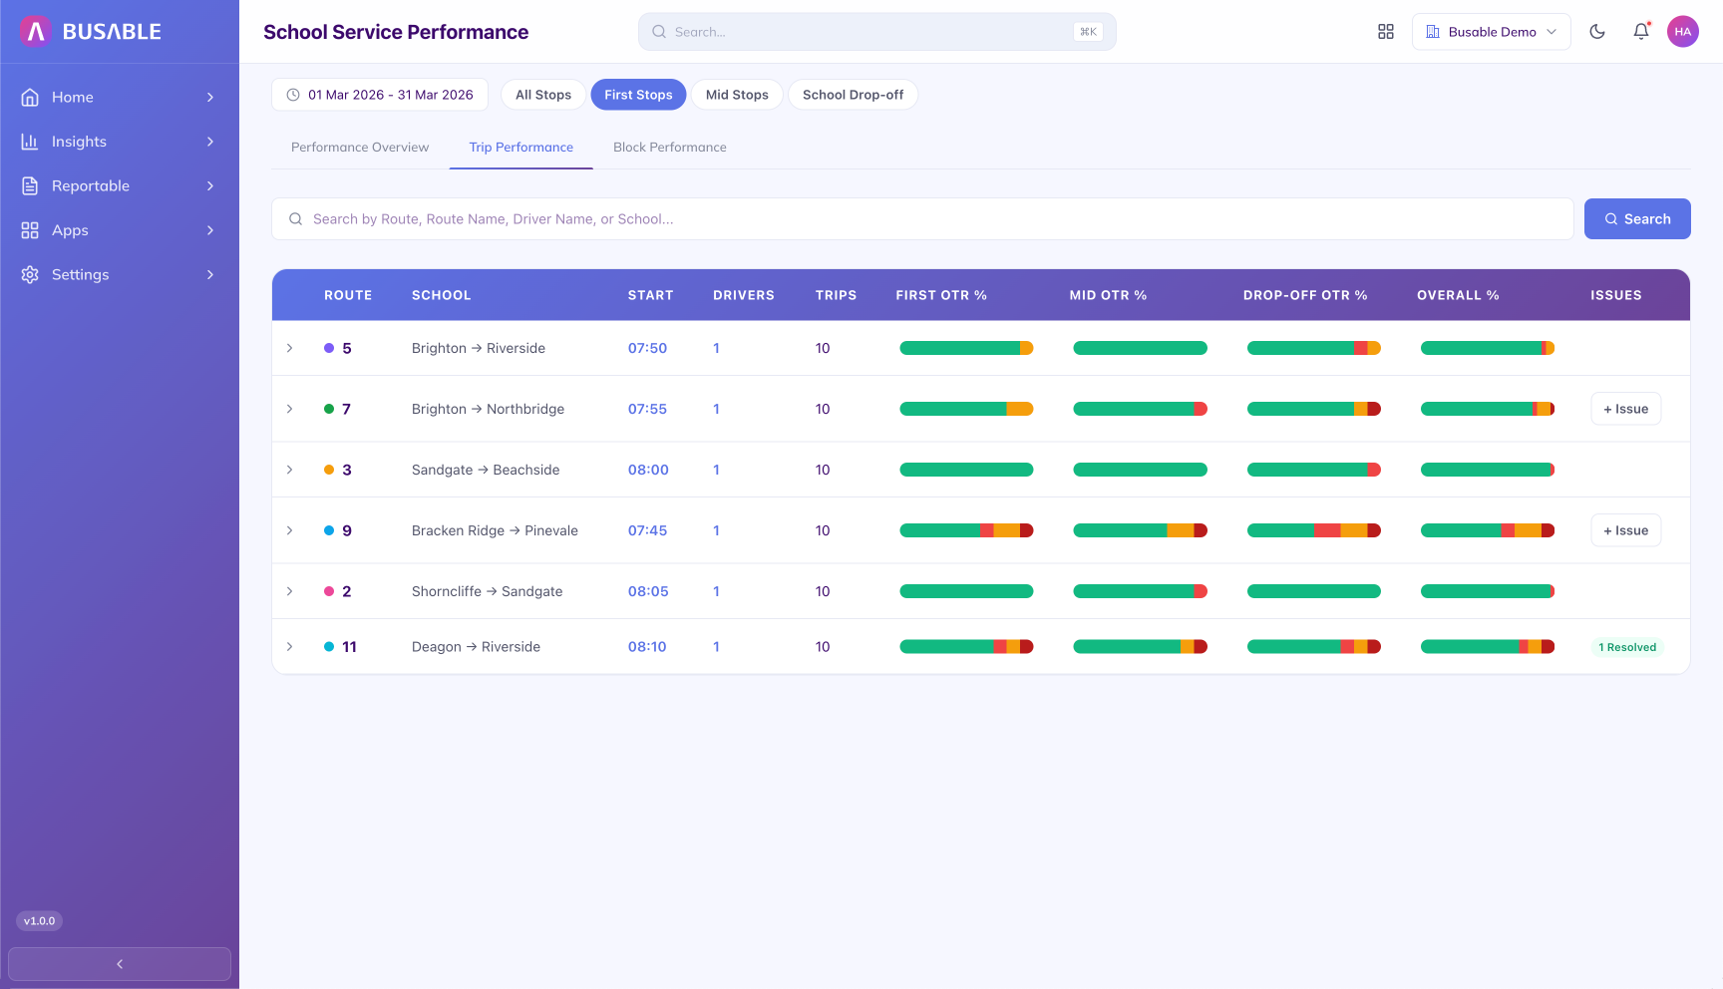Viewport: 1723px width, 989px height.
Task: Click the purple dot for route 5
Action: (329, 348)
